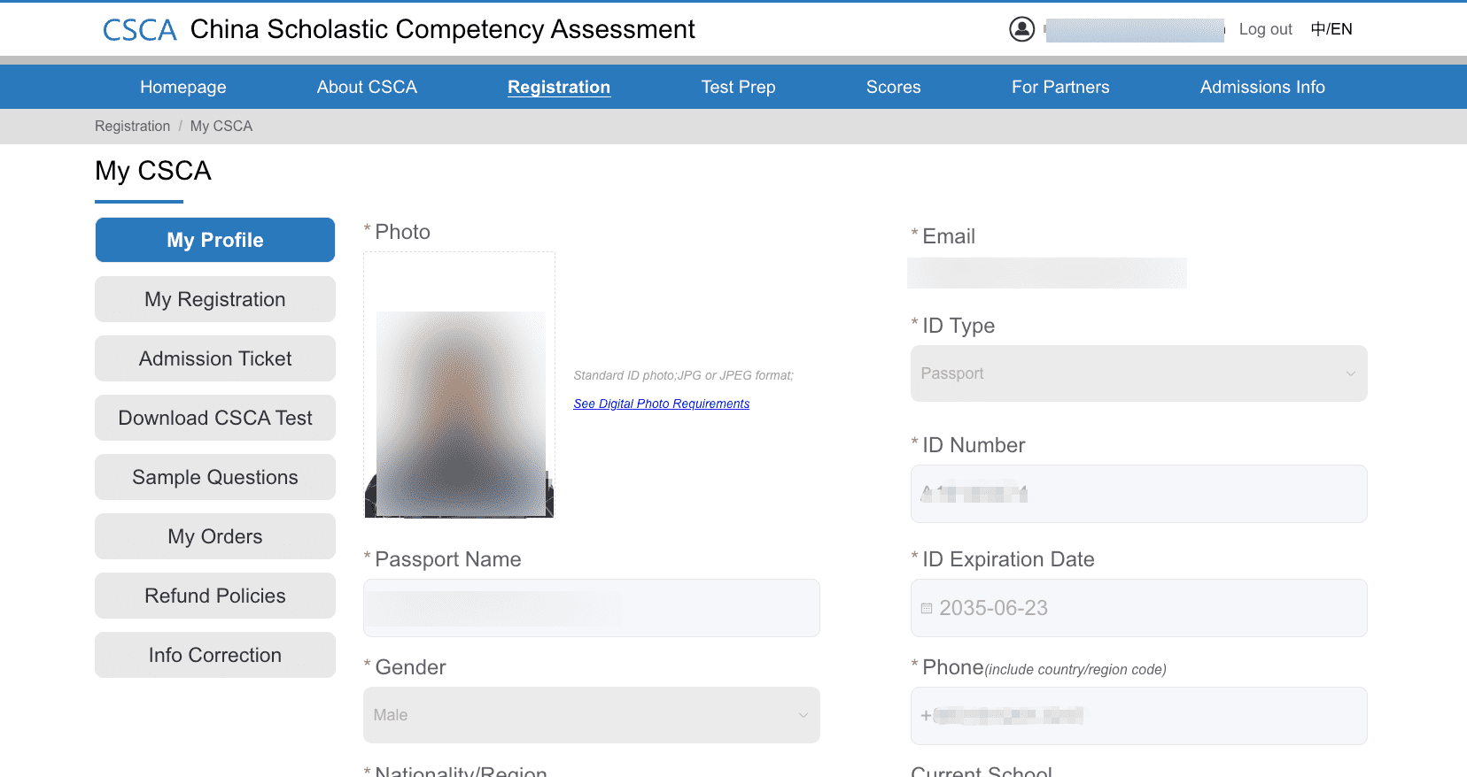The height and width of the screenshot is (777, 1467).
Task: Click the Passport Name field
Action: point(591,608)
